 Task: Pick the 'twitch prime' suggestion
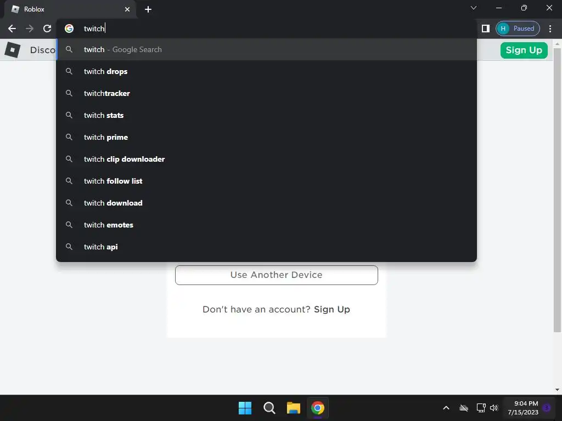coord(266,137)
